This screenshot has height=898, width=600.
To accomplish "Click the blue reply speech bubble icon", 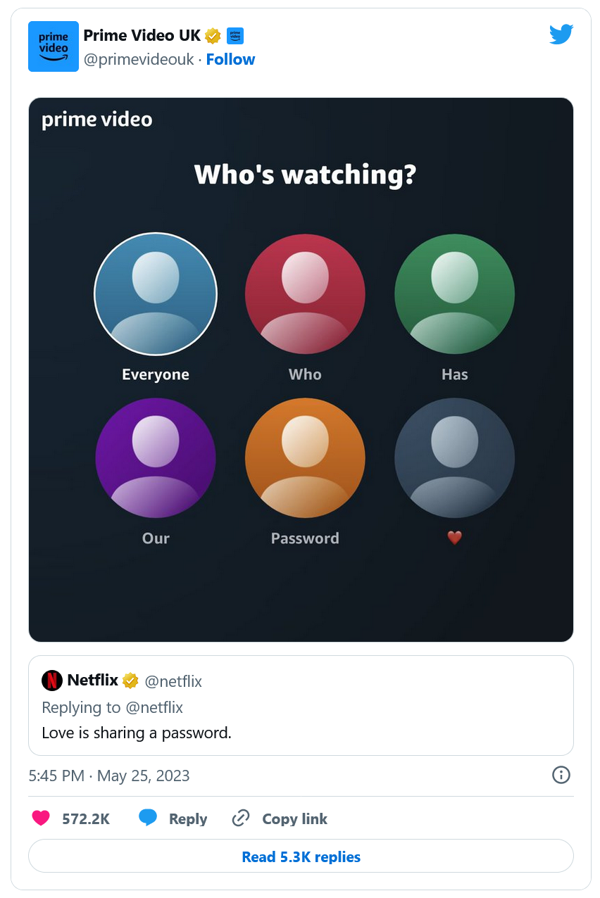I will pos(148,818).
